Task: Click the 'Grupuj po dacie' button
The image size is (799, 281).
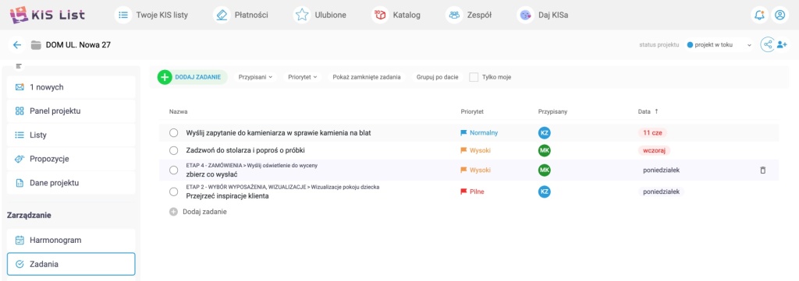Action: 437,77
